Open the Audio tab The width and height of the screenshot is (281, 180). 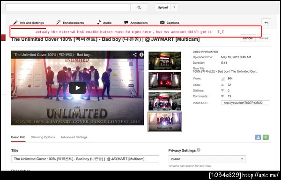pos(104,23)
